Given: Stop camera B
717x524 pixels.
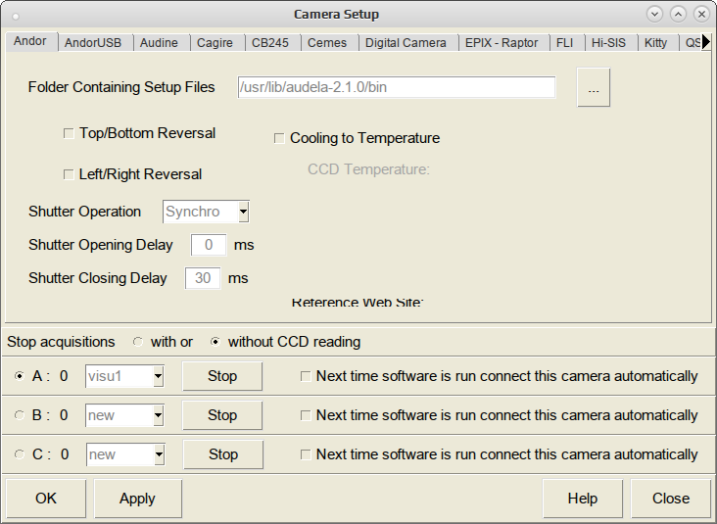Looking at the screenshot, I should [x=222, y=415].
